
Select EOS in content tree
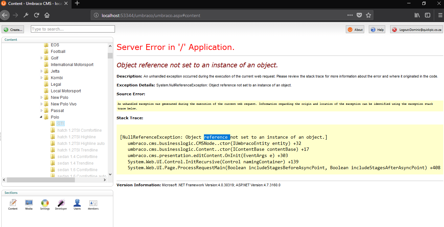(x=55, y=45)
